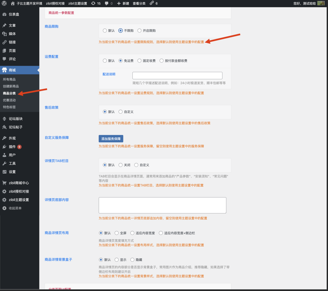328x291 pixels.
Task: Click the home icon beside 子比主题开发环境
Action: click(13, 4)
